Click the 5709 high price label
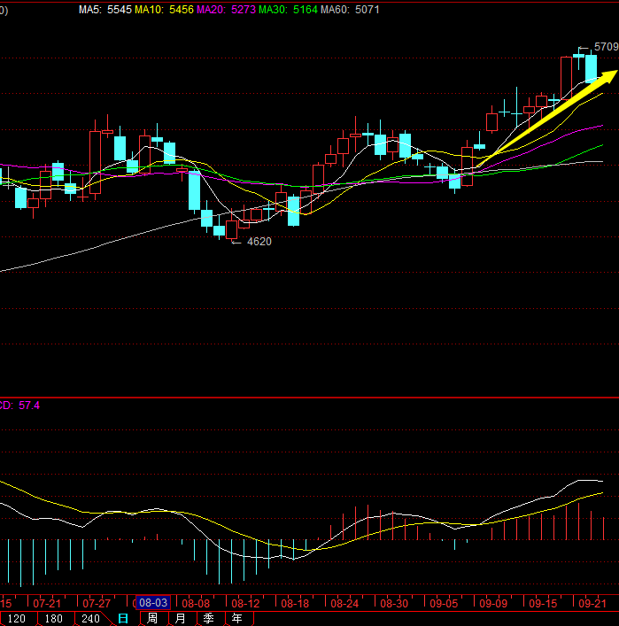Screen dimensions: 619x626 pos(606,46)
